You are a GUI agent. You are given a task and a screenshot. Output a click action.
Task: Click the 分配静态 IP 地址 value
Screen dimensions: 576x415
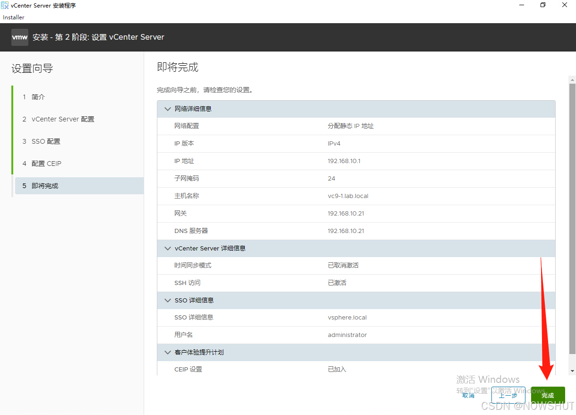pos(351,126)
